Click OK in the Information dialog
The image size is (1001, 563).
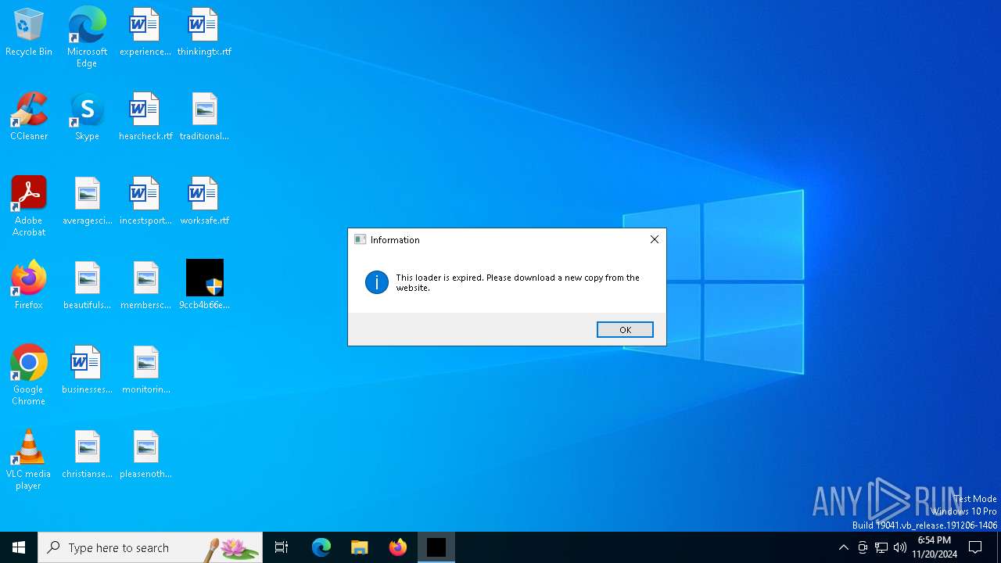625,330
